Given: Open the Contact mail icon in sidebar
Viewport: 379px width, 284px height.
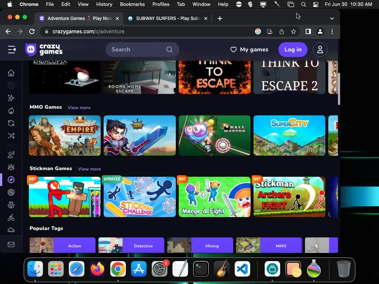Looking at the screenshot, I should (x=11, y=244).
